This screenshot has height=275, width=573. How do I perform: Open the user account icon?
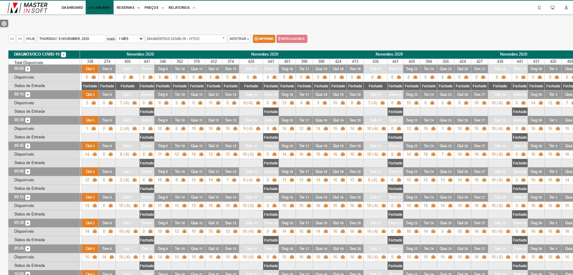[x=566, y=8]
